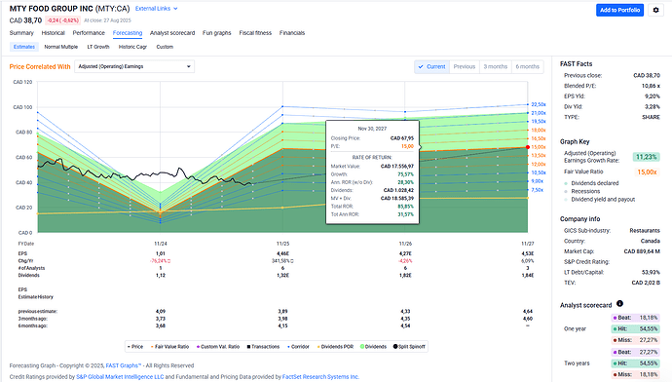Click the One year Hit 54,55% badge
This screenshot has height=382, width=672.
[x=635, y=328]
